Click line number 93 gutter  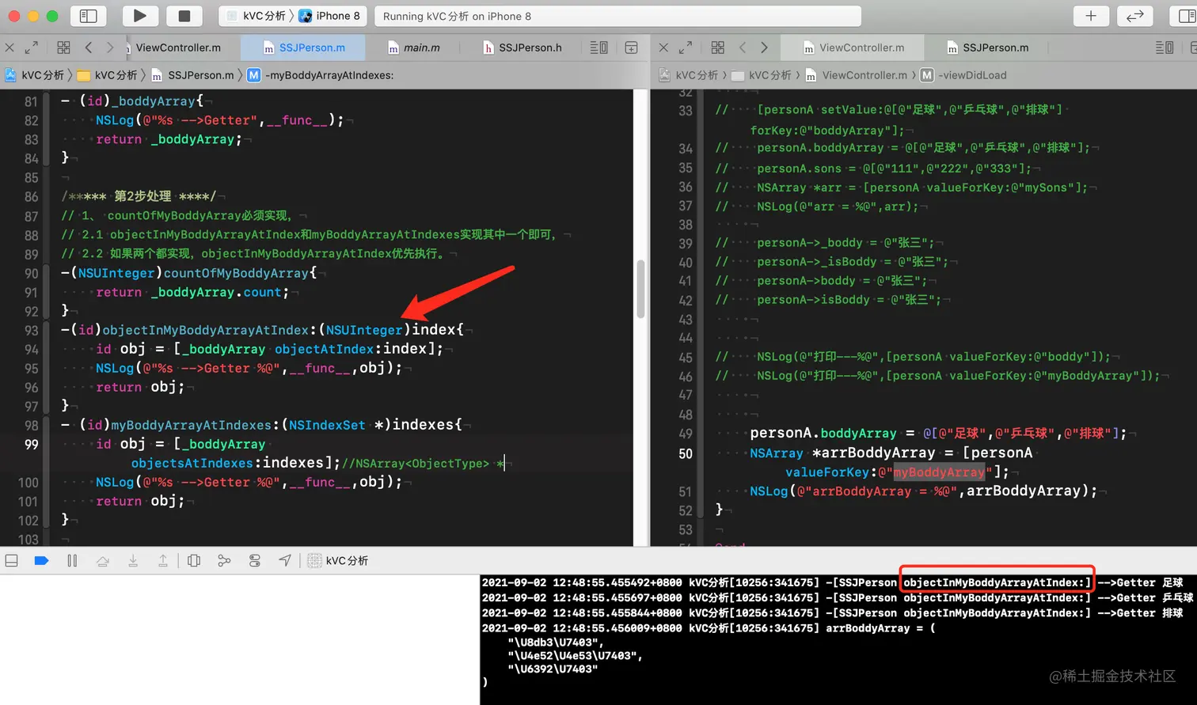point(31,330)
